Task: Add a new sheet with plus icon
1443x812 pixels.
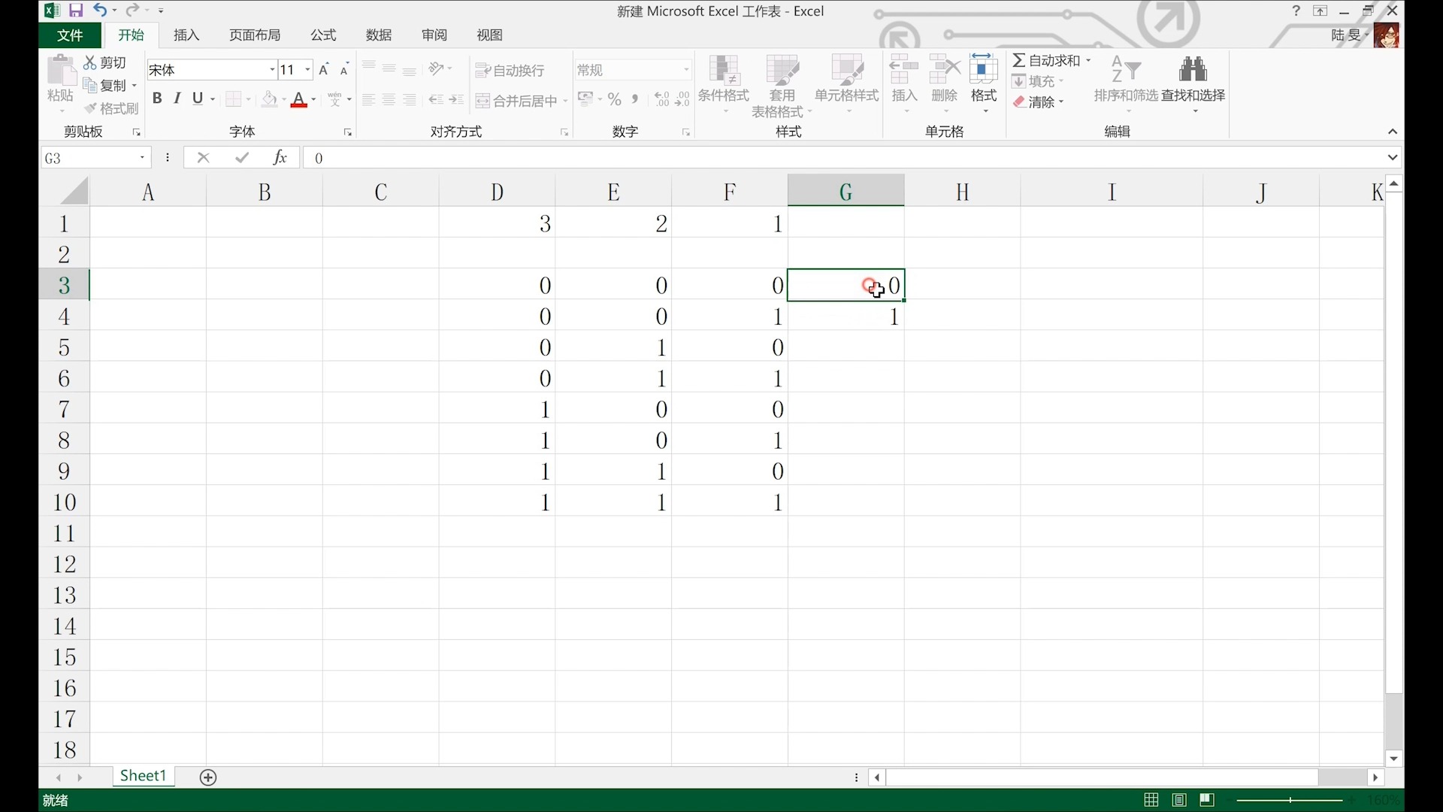Action: pos(208,777)
